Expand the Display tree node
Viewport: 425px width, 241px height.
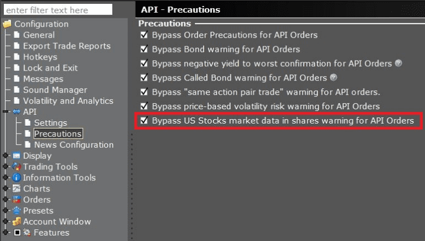pos(6,156)
